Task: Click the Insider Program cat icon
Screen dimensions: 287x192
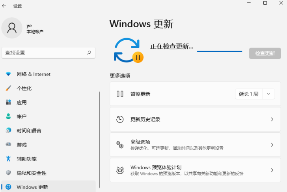Action: [x=120, y=170]
